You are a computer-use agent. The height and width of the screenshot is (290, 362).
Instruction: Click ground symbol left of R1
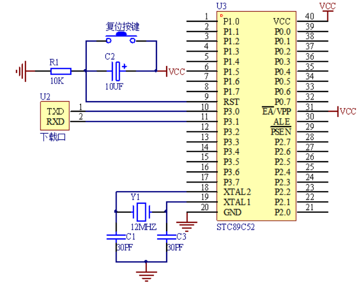point(21,71)
